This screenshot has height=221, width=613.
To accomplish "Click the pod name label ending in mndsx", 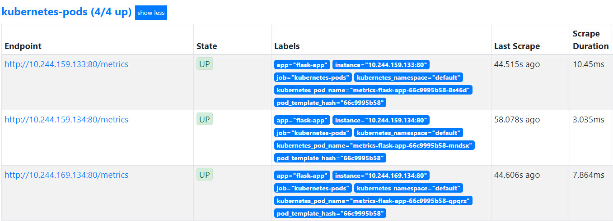I will click(x=374, y=145).
